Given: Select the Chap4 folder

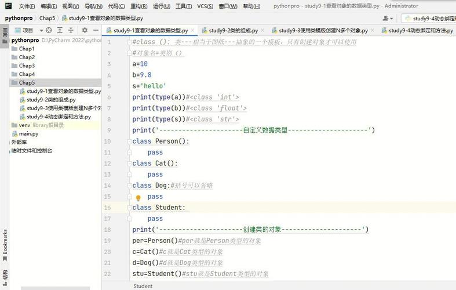Looking at the screenshot, I should point(56,74).
